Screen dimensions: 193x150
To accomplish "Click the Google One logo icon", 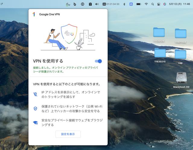I will click(x=34, y=14).
